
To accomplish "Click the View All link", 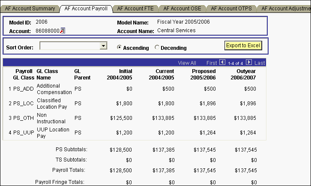I will [x=187, y=63].
